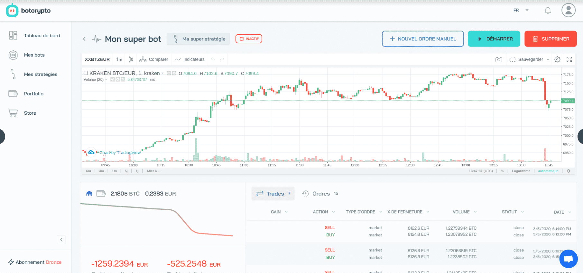Select the 1j time range
Screen dimensions: 583x273
point(137,171)
